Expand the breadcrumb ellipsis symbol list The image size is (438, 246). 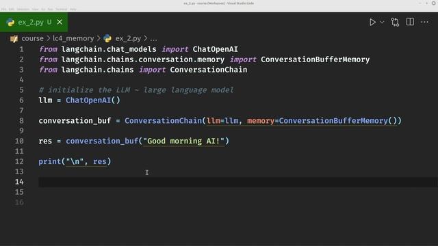(153, 38)
